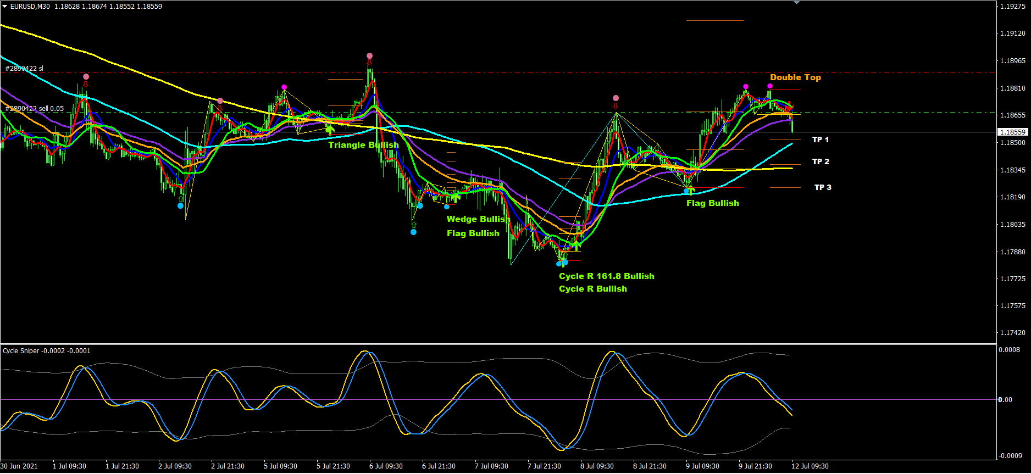Click the 5 Jul 21:30 time axis label
Viewport: 1031px width, 474px height.
click(x=334, y=466)
